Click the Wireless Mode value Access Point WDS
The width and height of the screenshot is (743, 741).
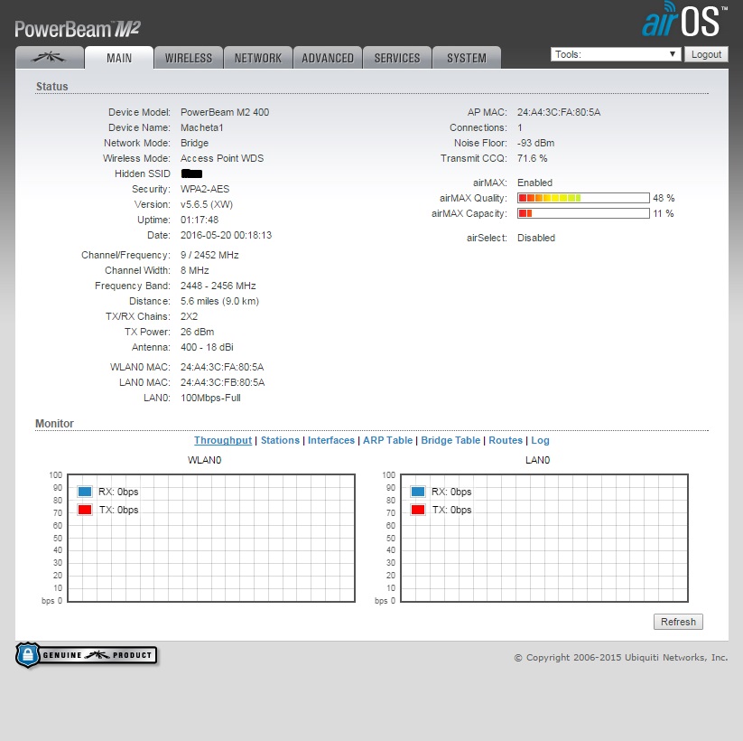[x=222, y=158]
